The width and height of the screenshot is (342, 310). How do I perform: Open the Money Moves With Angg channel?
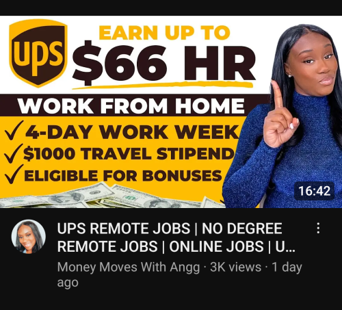click(129, 267)
